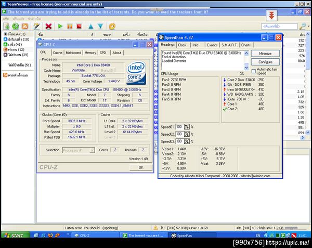Open the SpeedFan Charts tab
Image resolution: width=312 pixels, height=248 pixels.
(x=246, y=45)
